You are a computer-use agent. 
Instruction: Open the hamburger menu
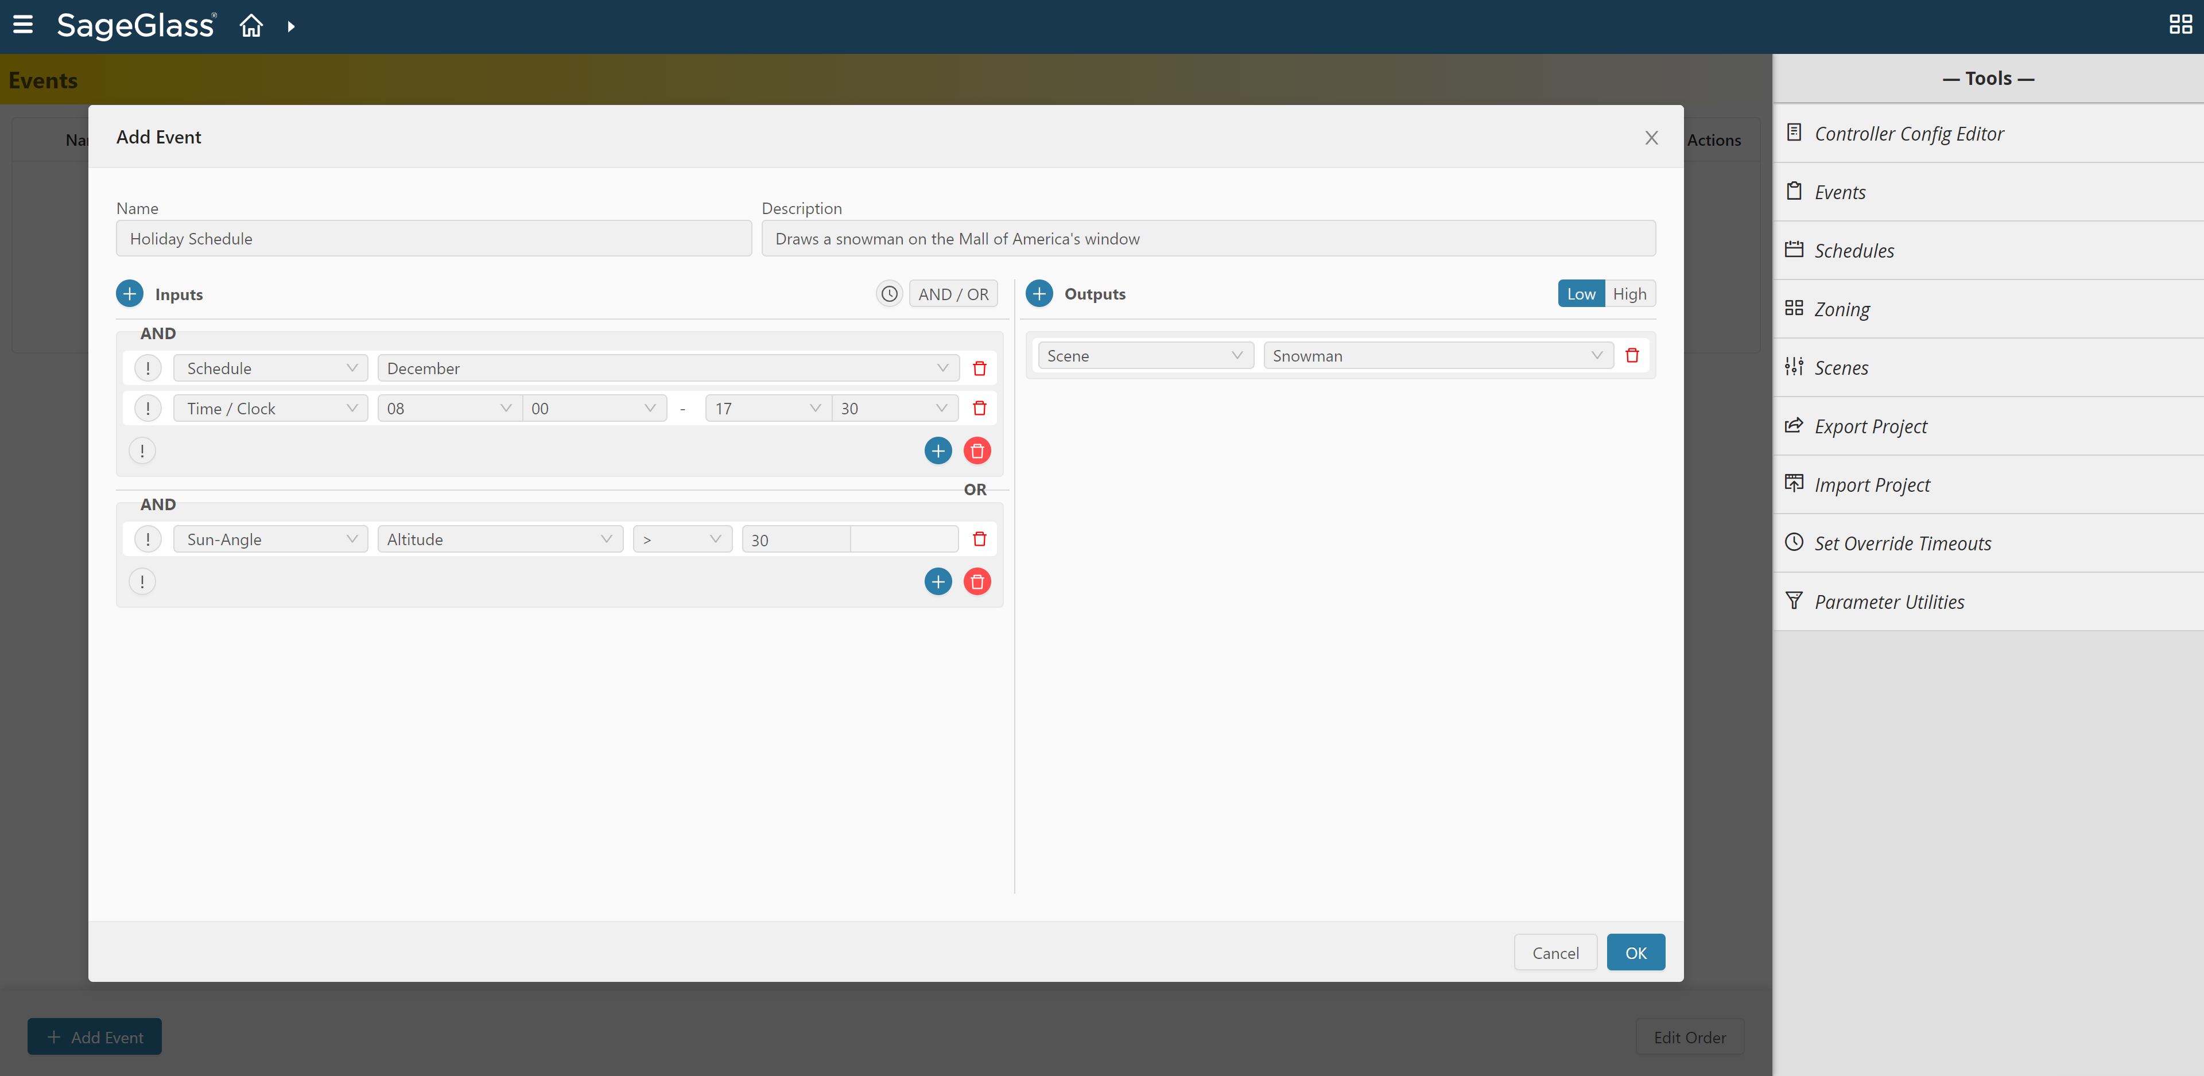pyautogui.click(x=23, y=25)
